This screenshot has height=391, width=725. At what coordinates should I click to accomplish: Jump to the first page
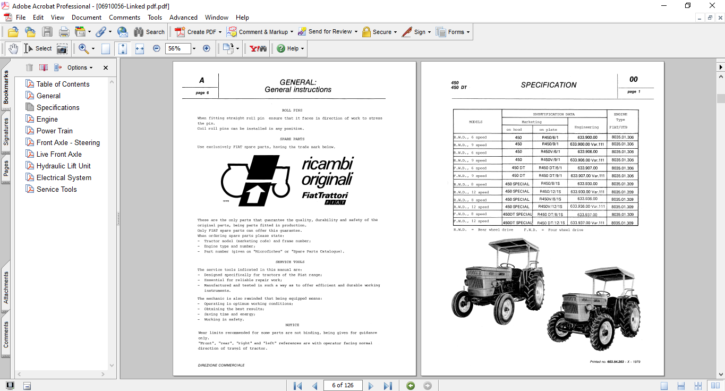click(297, 386)
